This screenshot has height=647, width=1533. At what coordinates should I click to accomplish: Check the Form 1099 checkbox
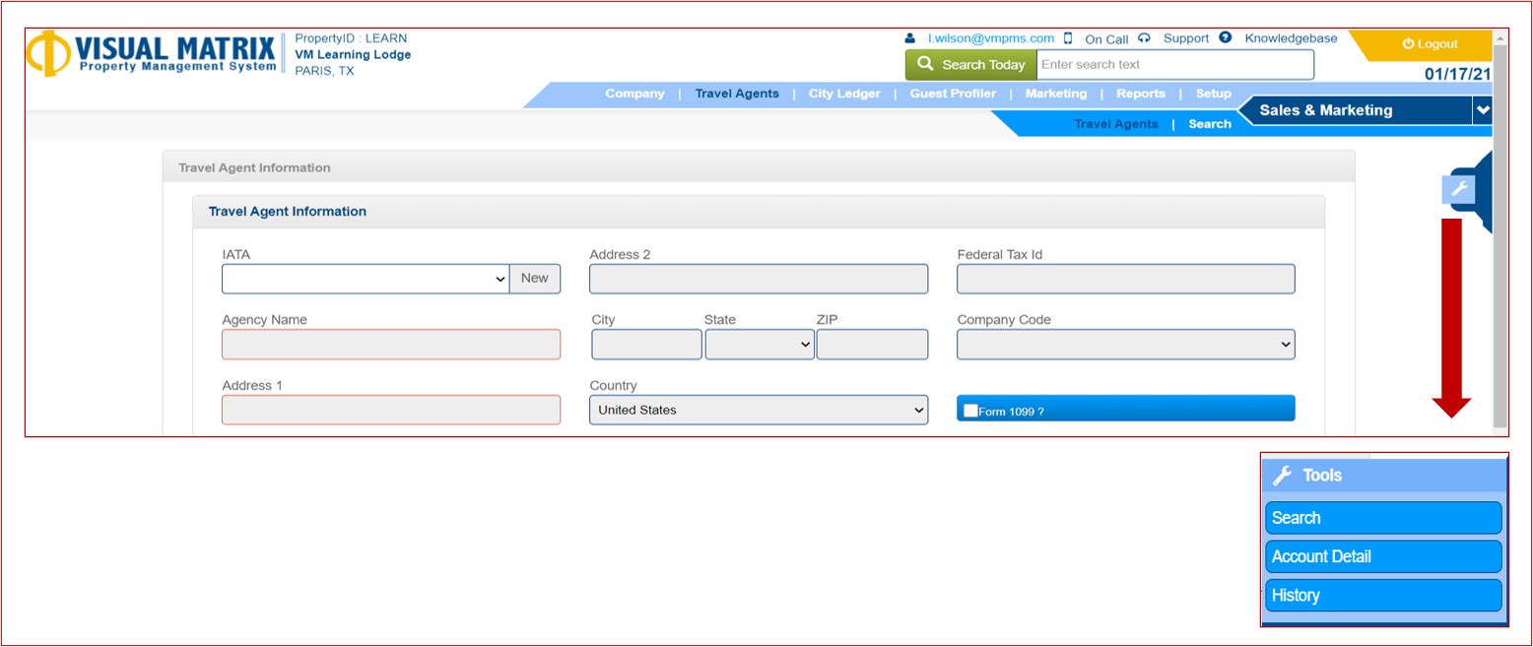pyautogui.click(x=970, y=411)
